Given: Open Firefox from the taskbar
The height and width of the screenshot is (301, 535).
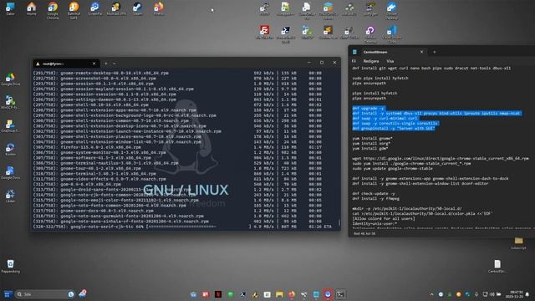Looking at the screenshot, I should click(292, 294).
